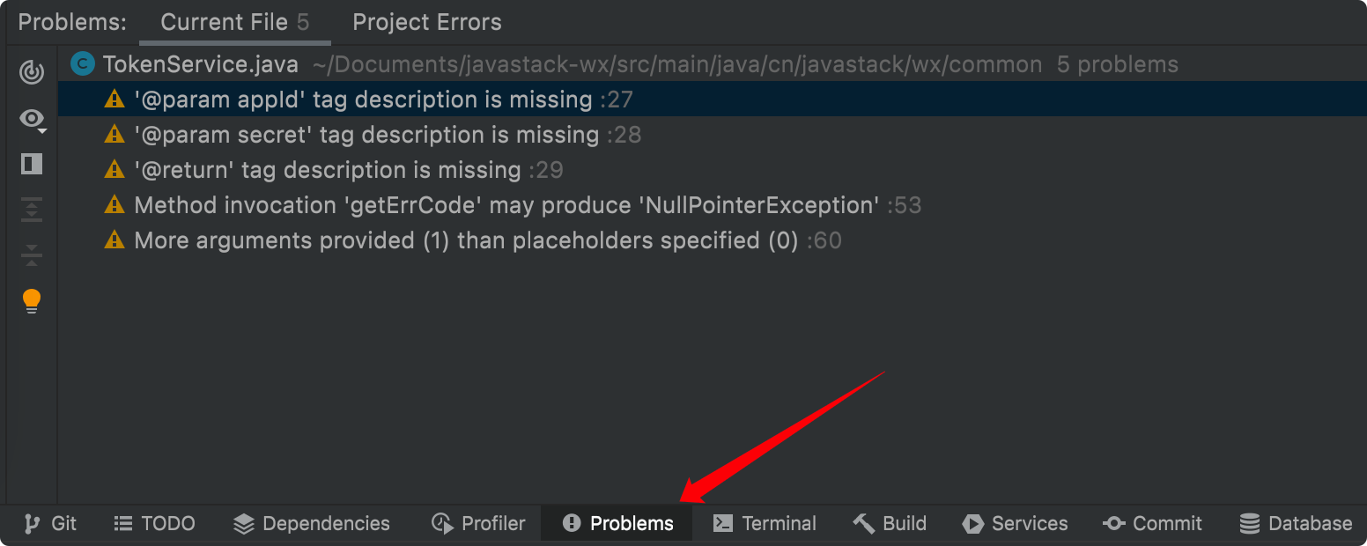This screenshot has height=546, width=1367.
Task: Select the TokenService.java file node
Action: point(201,64)
